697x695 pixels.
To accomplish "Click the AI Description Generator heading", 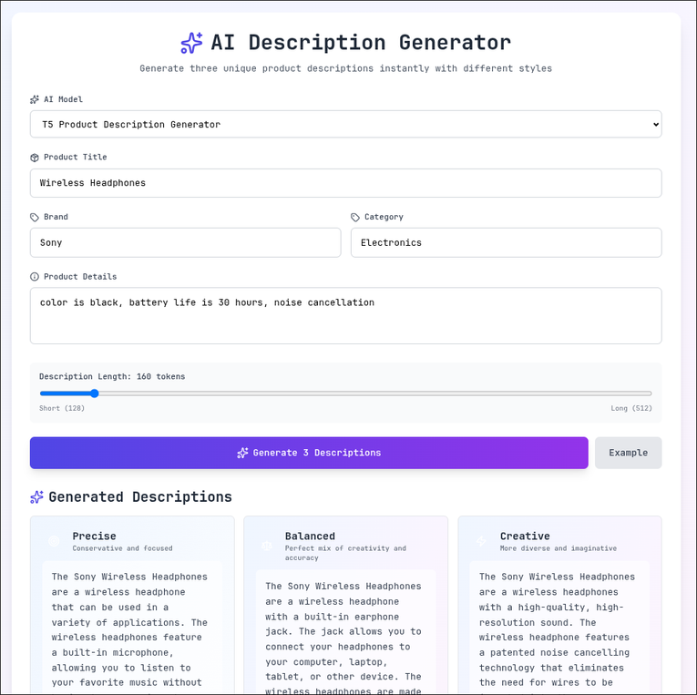I will pyautogui.click(x=361, y=43).
